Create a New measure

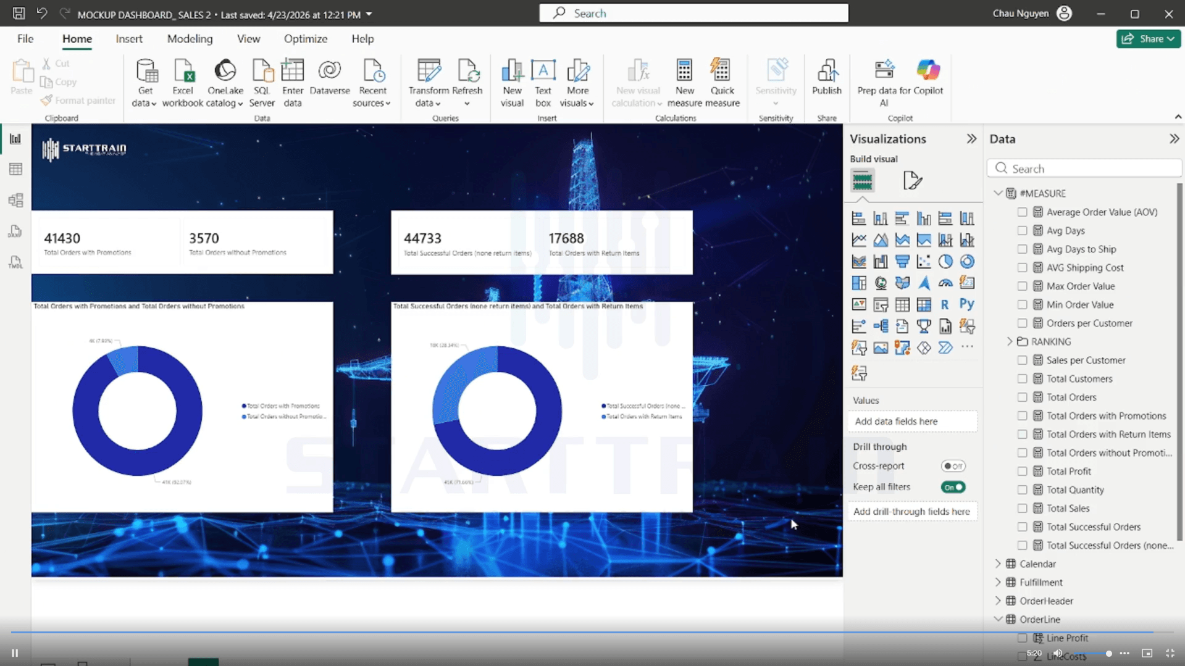click(x=684, y=83)
